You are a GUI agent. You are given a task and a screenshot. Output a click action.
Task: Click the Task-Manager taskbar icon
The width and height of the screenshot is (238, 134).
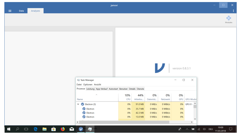point(90,129)
